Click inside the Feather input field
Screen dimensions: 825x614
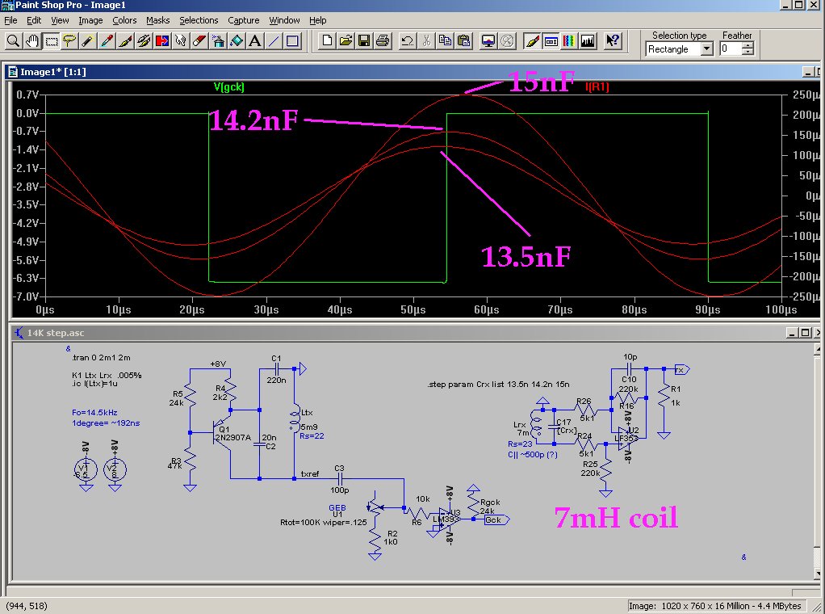pyautogui.click(x=729, y=49)
